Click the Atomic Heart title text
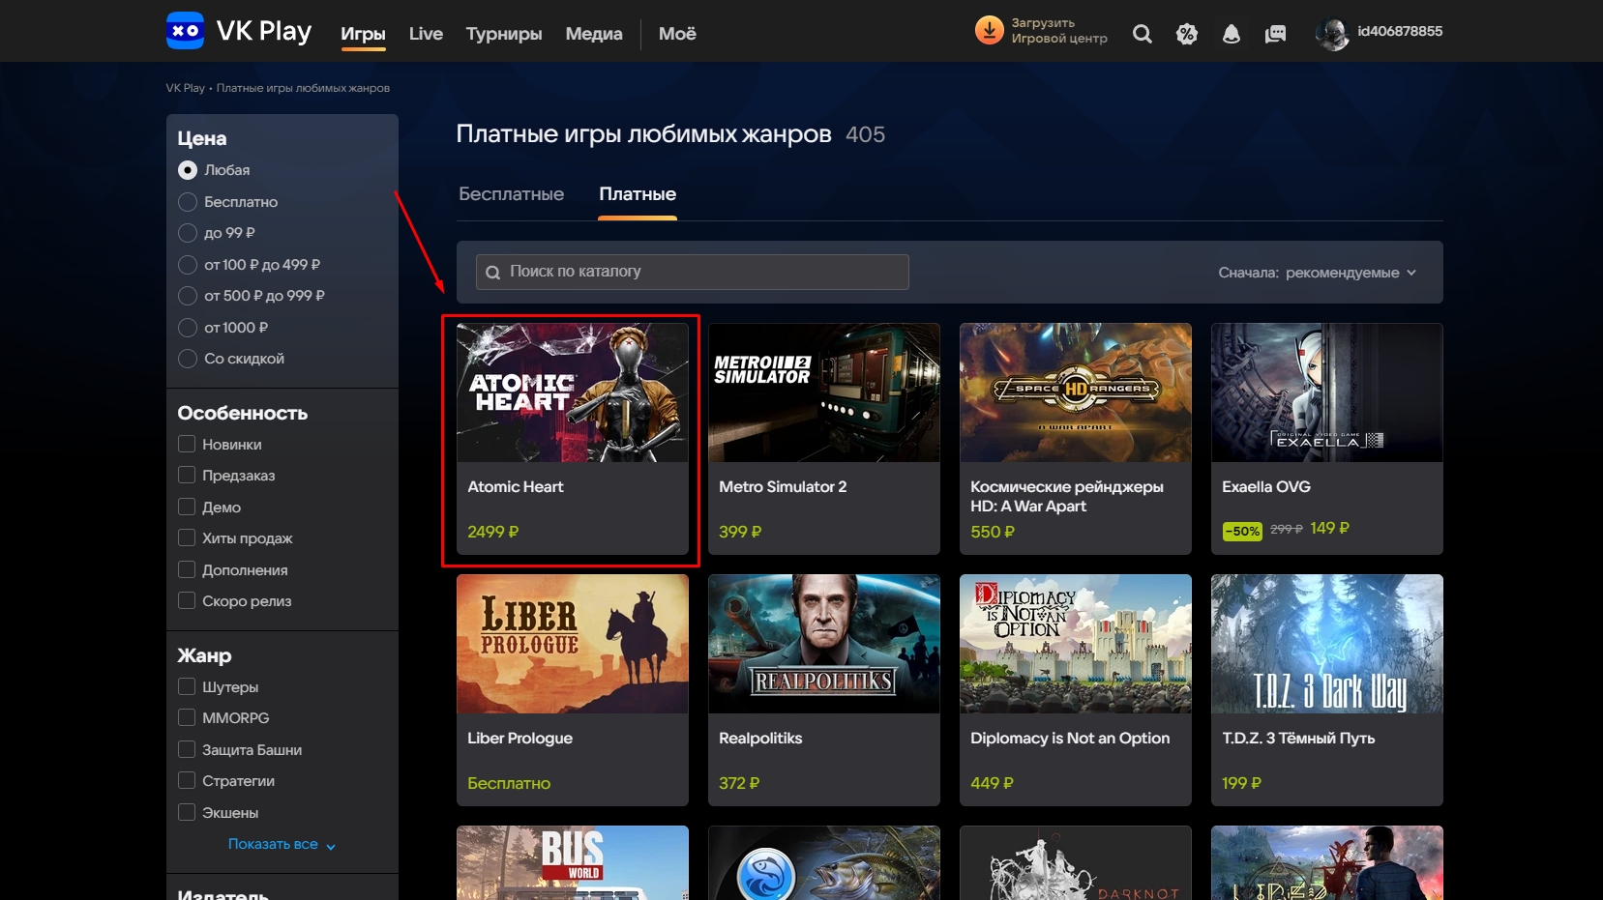The image size is (1603, 900). (516, 487)
